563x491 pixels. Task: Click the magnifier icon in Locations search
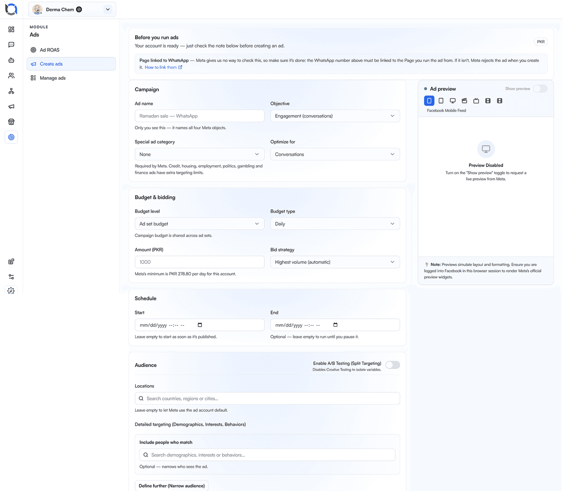[x=141, y=398]
